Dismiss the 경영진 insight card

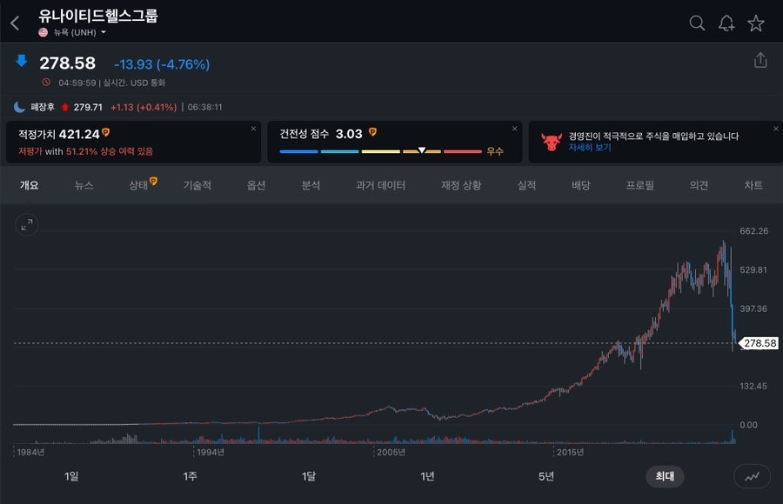pos(776,129)
